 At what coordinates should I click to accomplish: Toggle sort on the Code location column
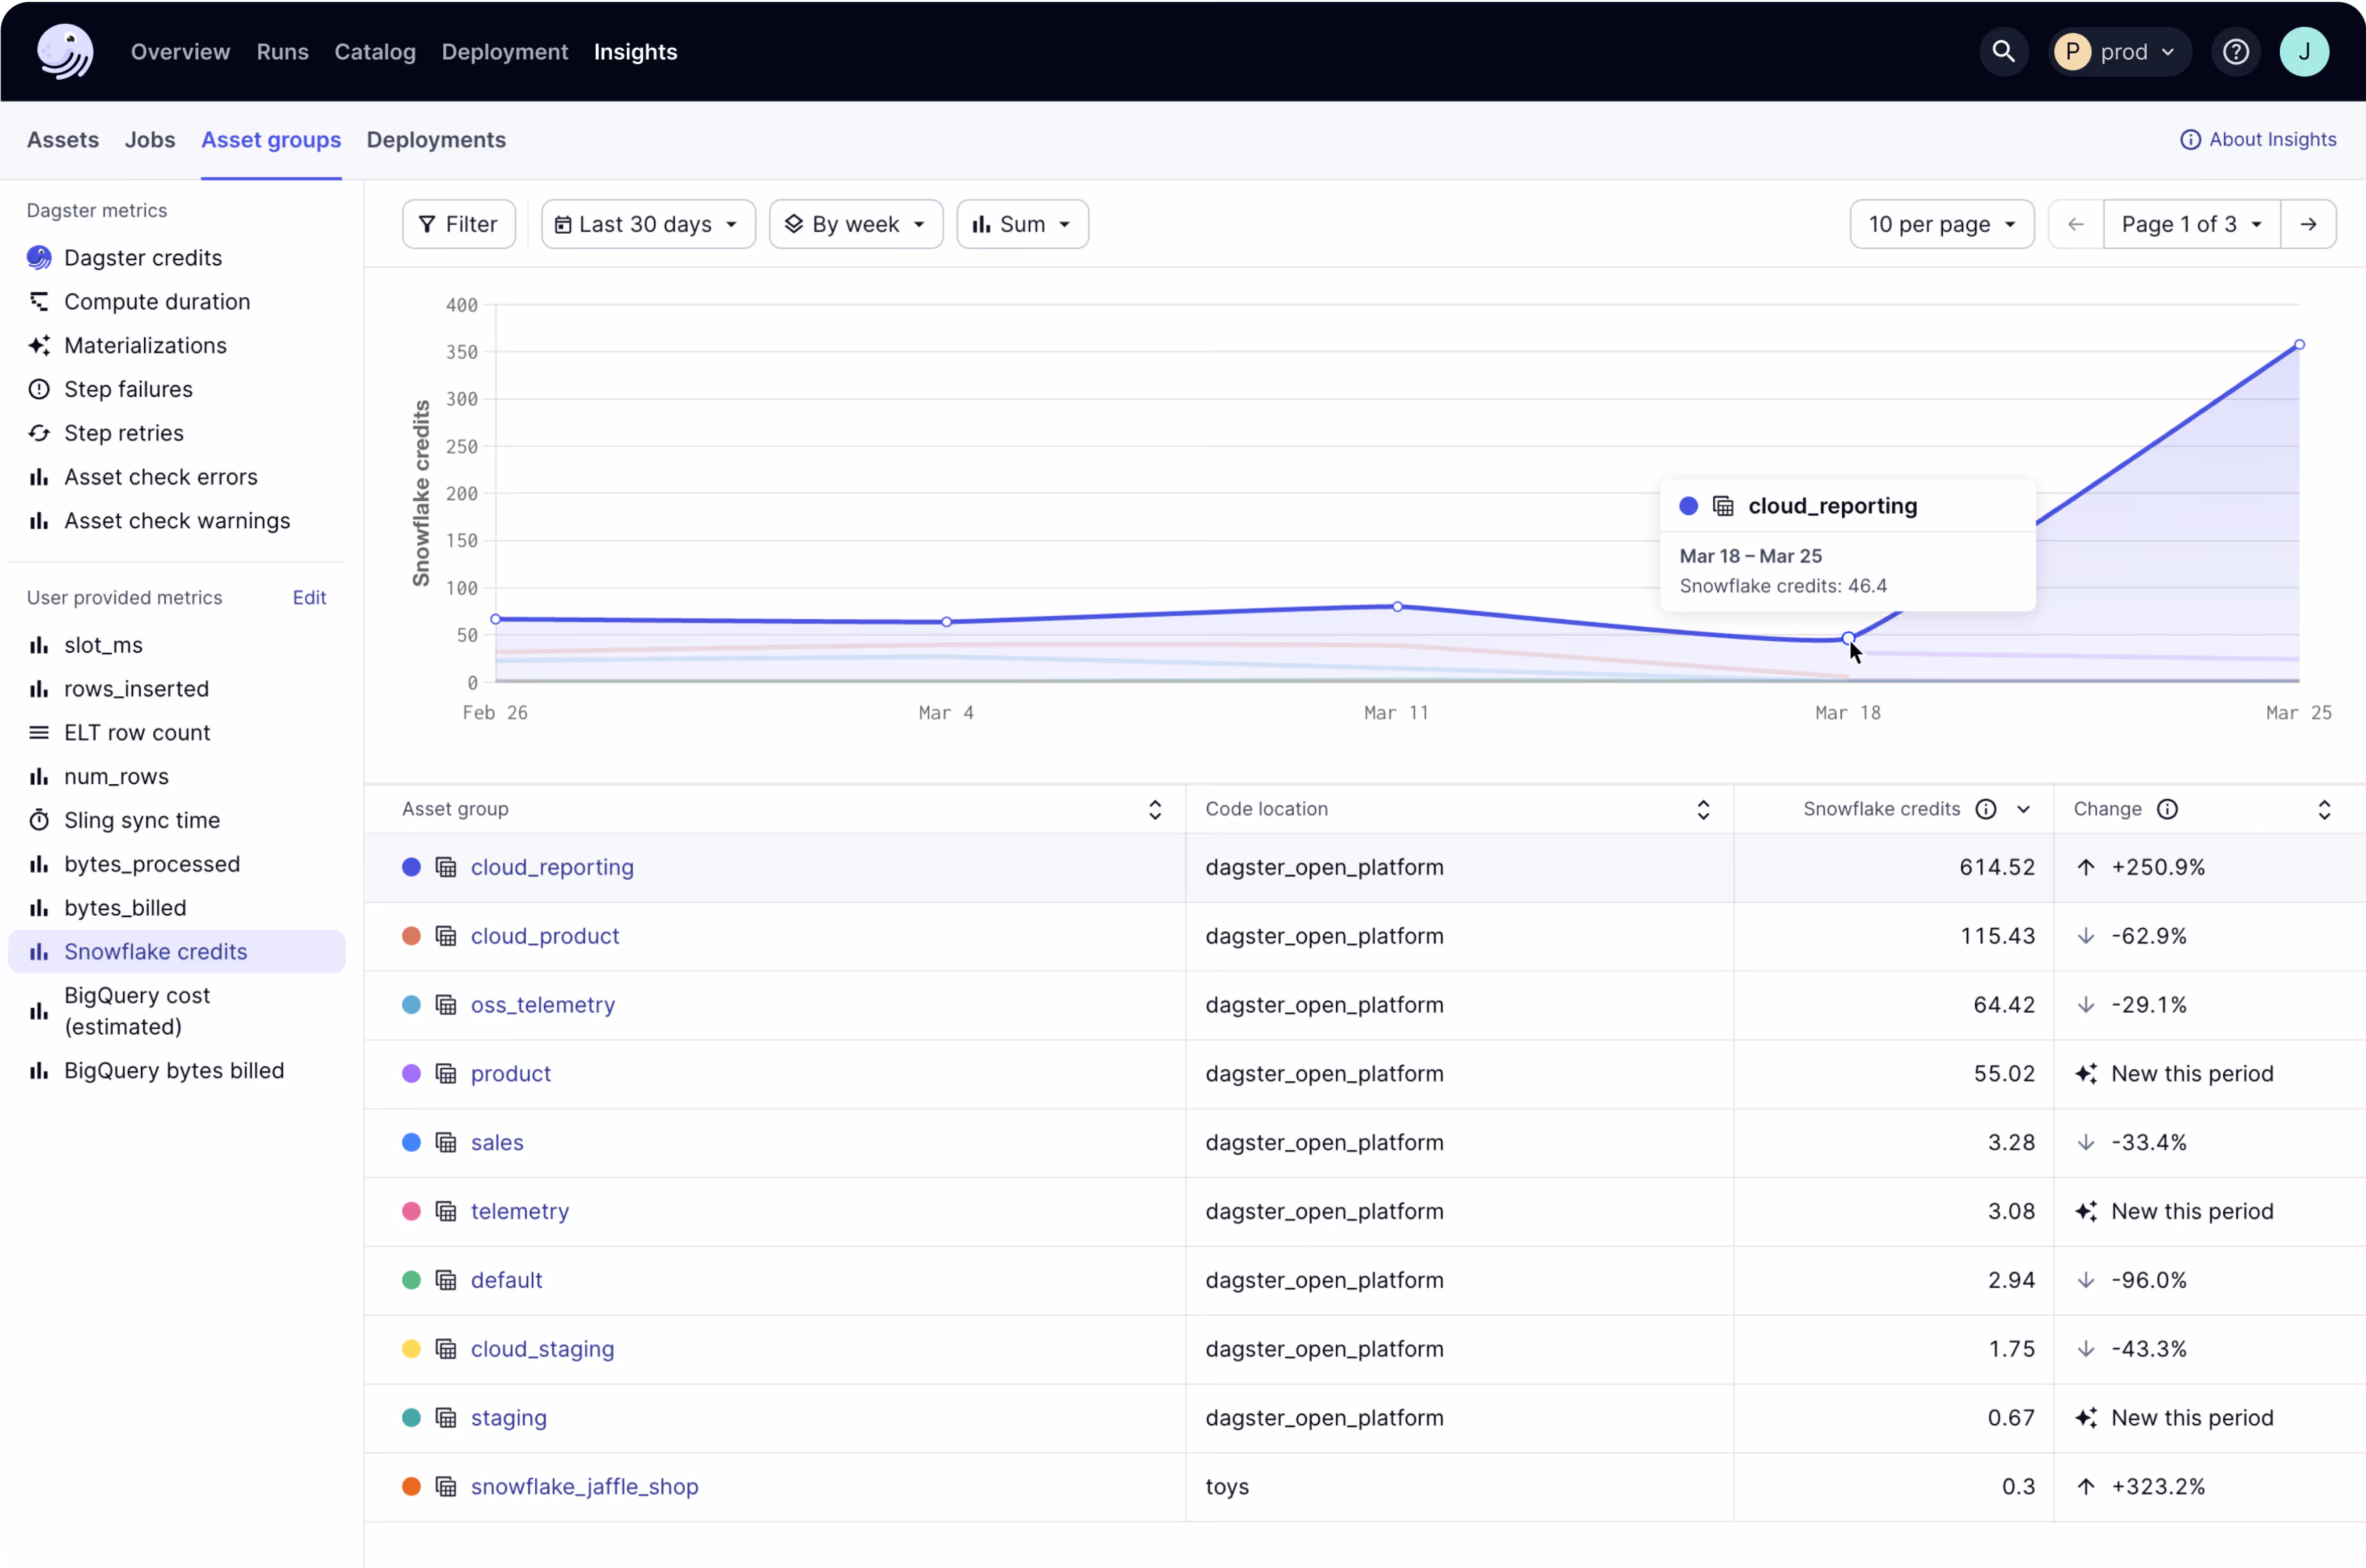(1703, 809)
